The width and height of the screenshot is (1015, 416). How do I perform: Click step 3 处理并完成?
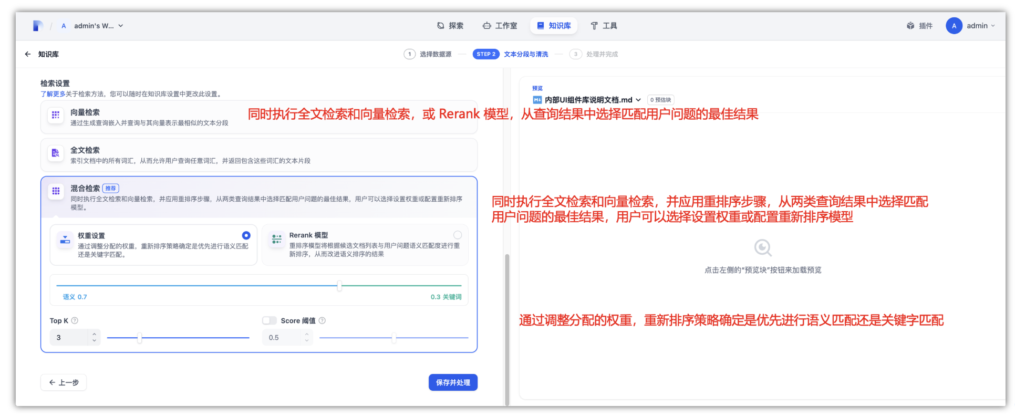click(594, 54)
